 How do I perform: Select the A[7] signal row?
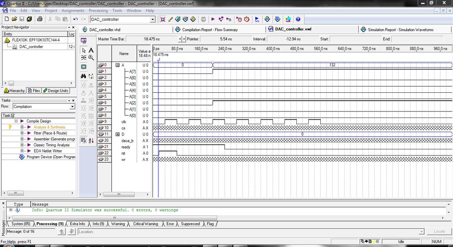[x=132, y=71]
